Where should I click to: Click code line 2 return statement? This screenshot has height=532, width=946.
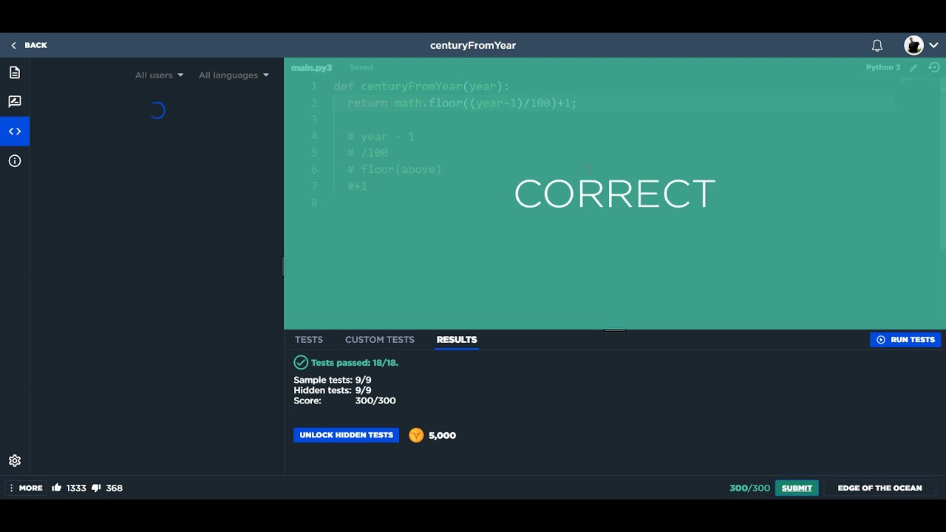[x=462, y=103]
